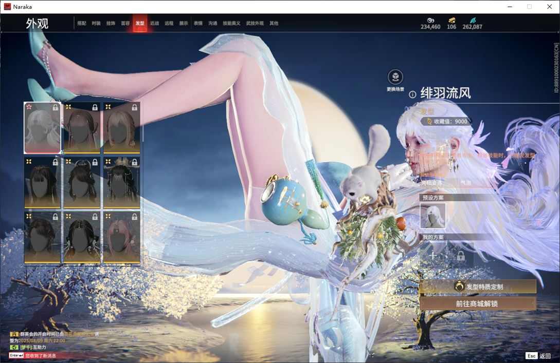Select the brown braided pink-tip hairstyle thumbnail
Image resolution: width=560 pixels, height=363 pixels.
(82, 128)
